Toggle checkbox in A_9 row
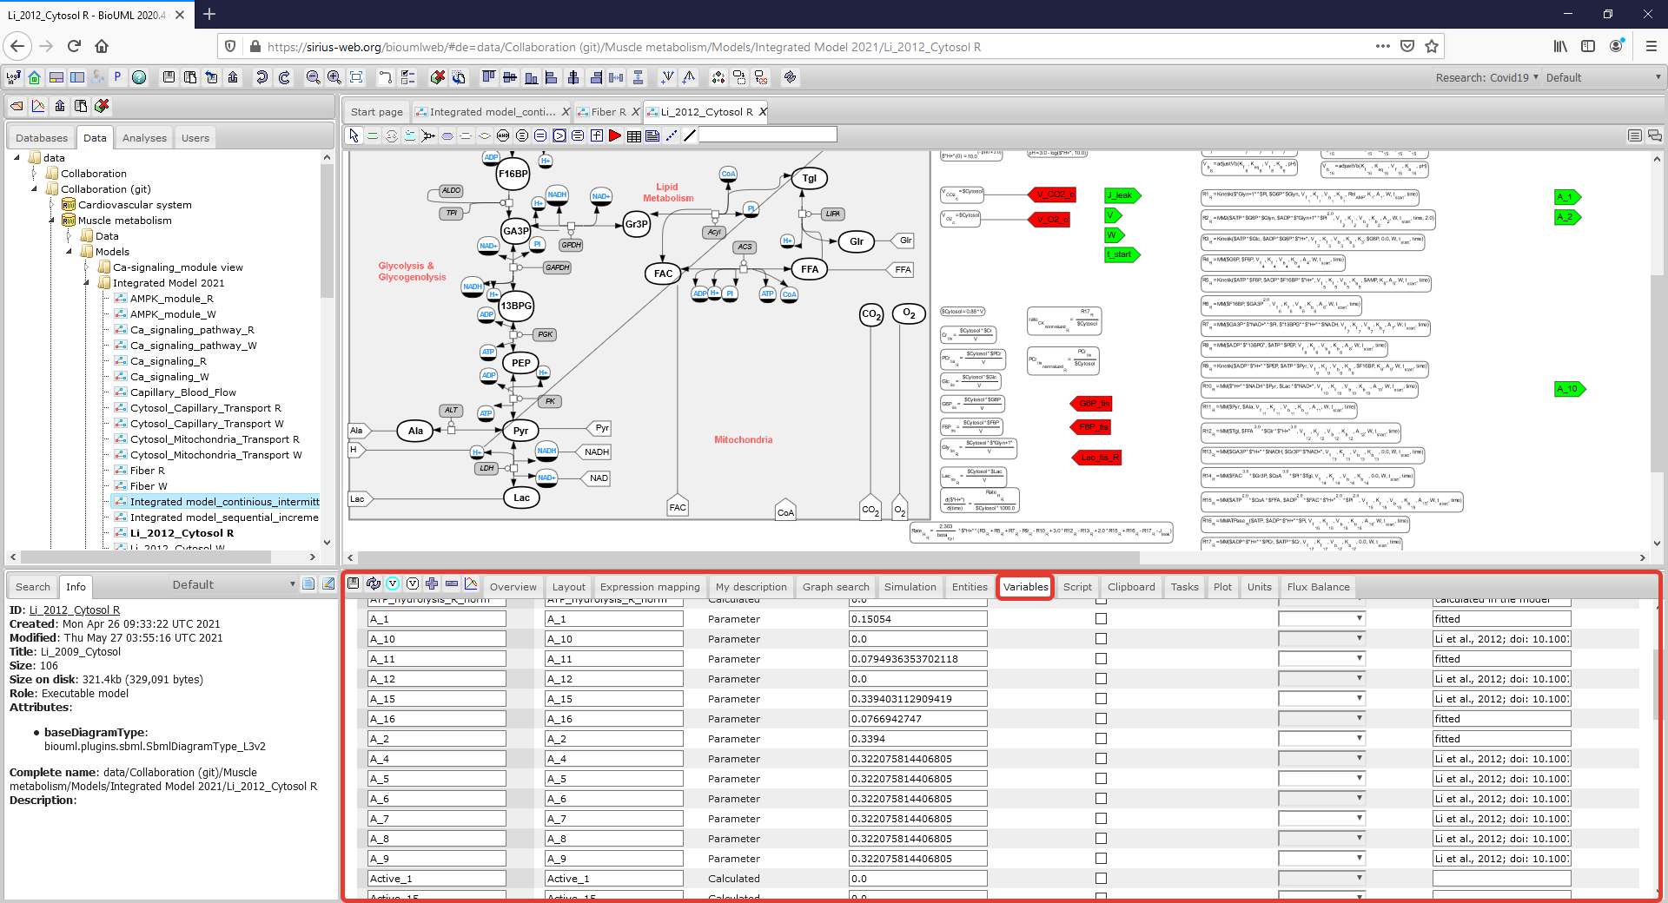1668x903 pixels. tap(1101, 859)
